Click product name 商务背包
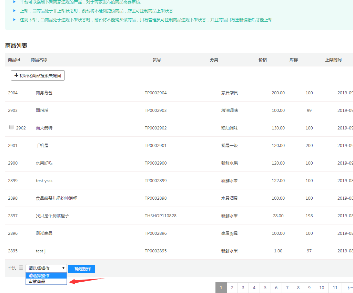 [44, 93]
